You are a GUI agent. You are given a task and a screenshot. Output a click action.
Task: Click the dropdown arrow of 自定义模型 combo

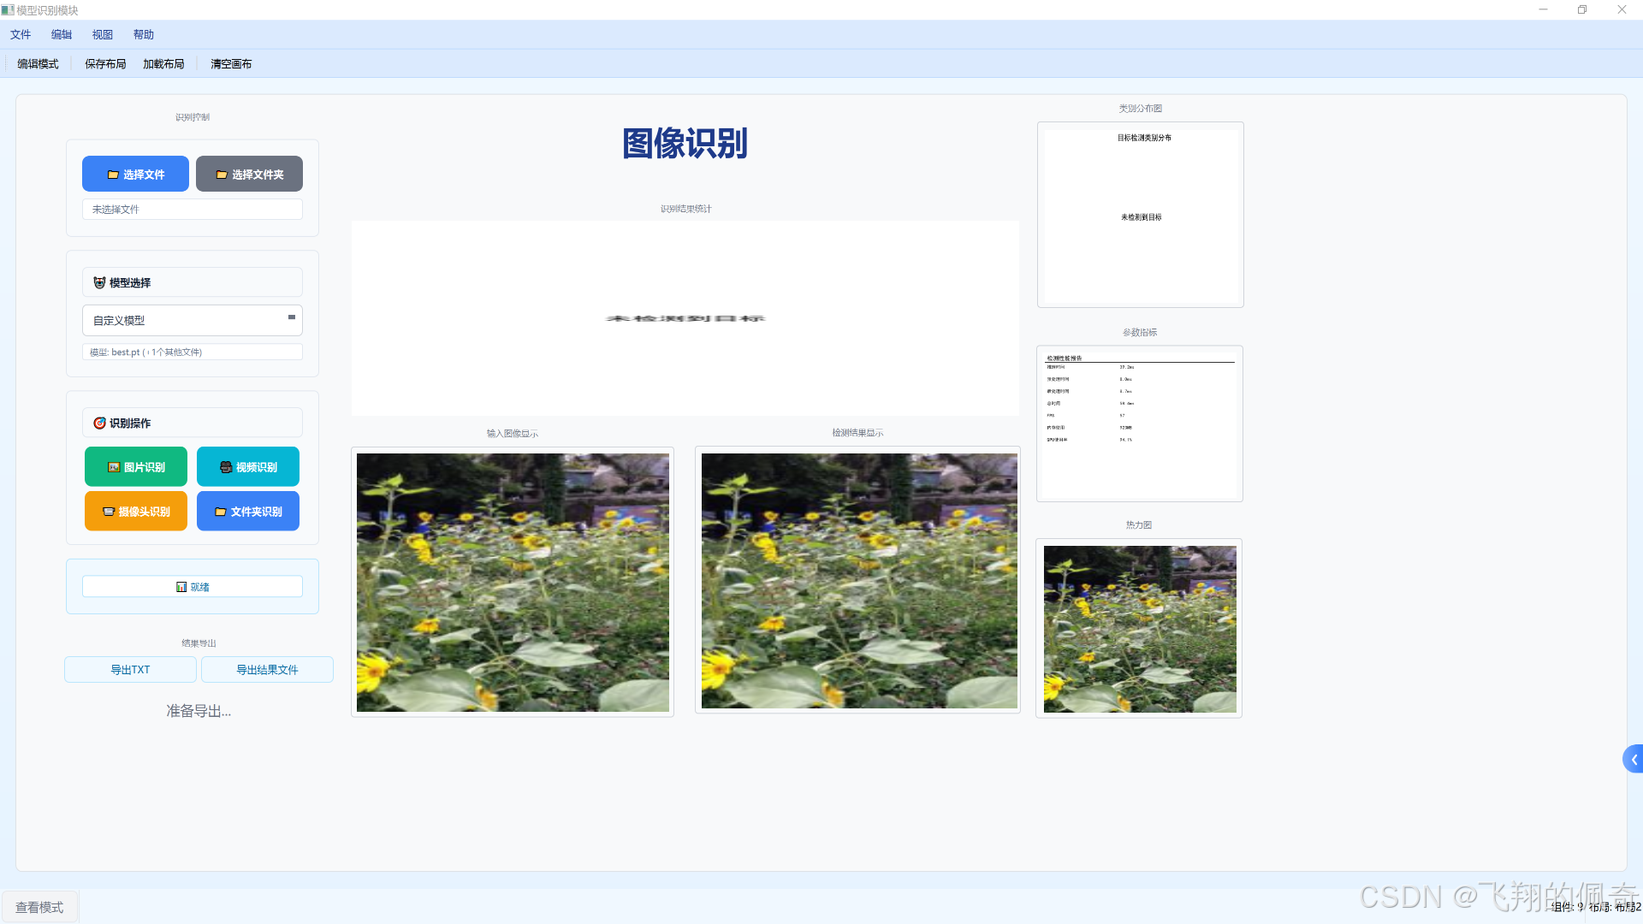pos(292,317)
